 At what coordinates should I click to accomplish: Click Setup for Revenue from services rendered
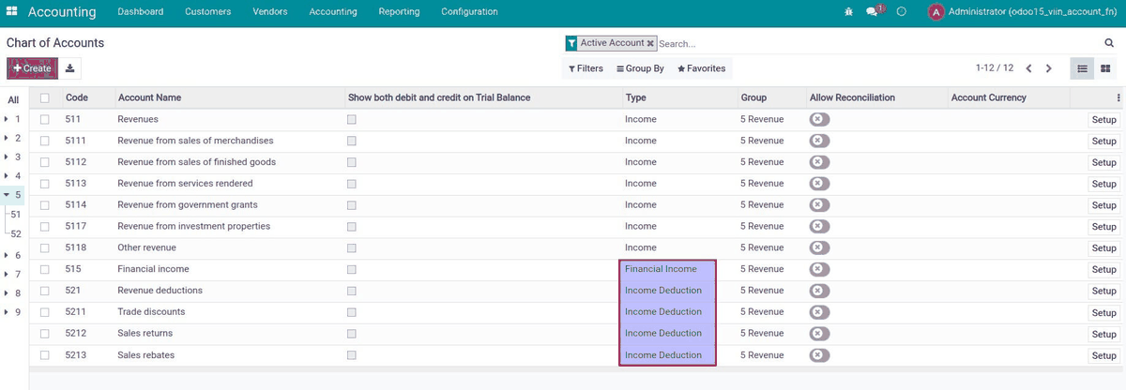tap(1104, 184)
